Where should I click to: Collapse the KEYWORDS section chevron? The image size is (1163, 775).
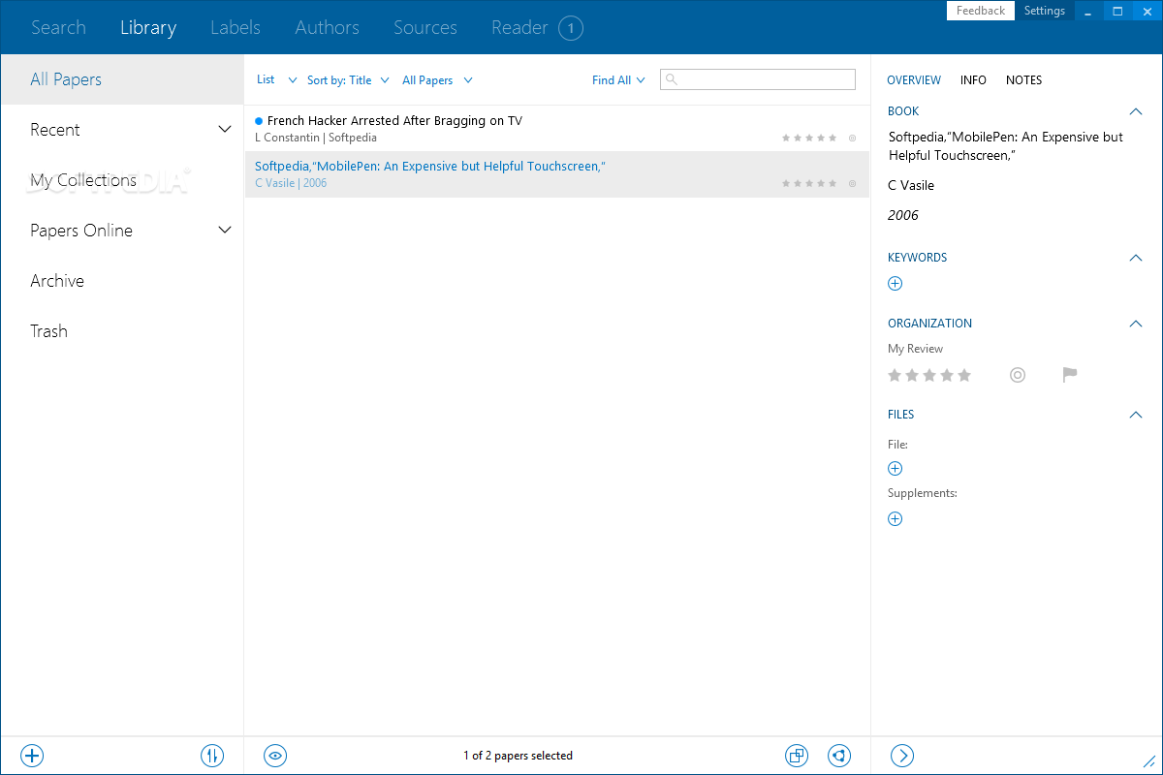click(x=1136, y=258)
